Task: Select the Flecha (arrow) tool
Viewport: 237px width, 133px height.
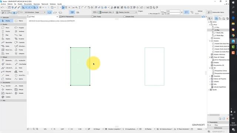Action: tap(7, 21)
